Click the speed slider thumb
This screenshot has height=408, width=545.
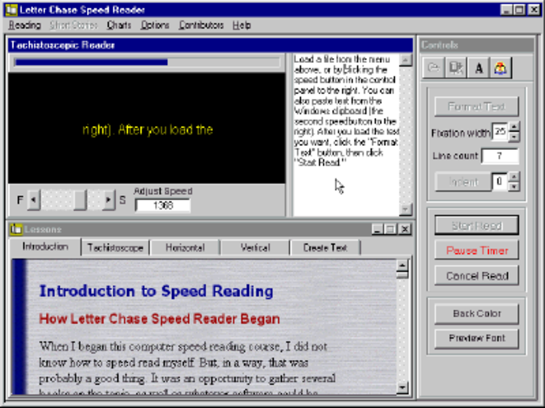click(x=80, y=200)
